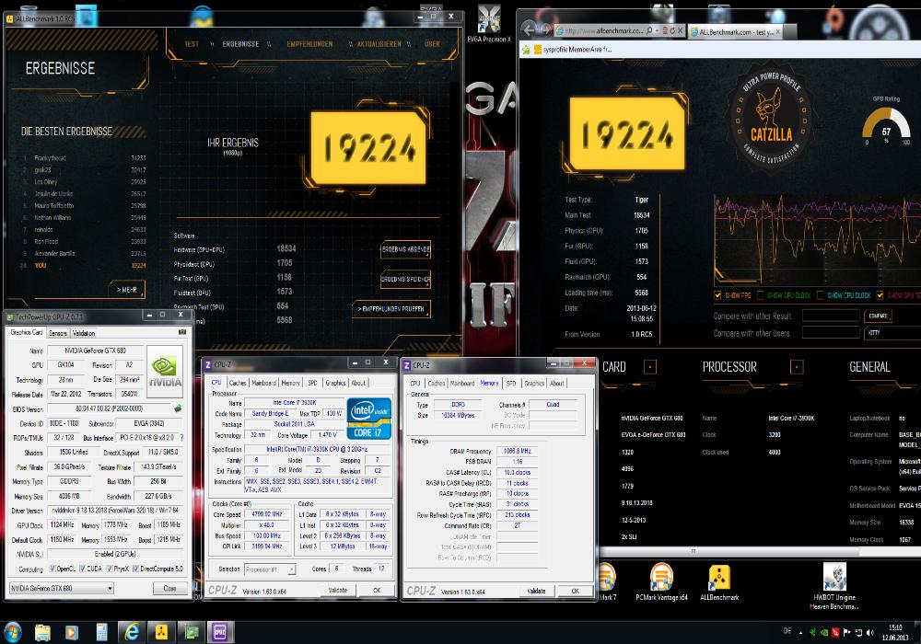Click the ERGEBNIS SPEICHERN button
The image size is (921, 644).
406,279
